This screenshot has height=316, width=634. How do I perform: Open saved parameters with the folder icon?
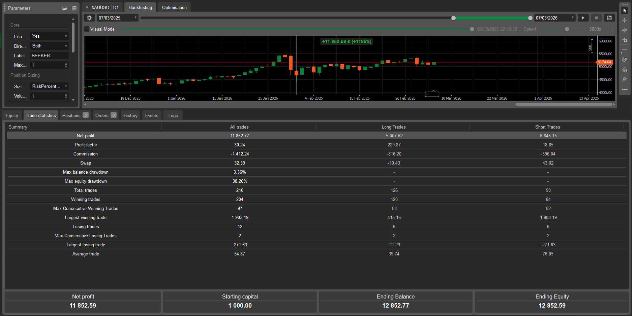point(64,8)
